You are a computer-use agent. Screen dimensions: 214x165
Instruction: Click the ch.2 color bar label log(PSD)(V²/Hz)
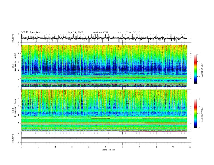click(202, 115)
